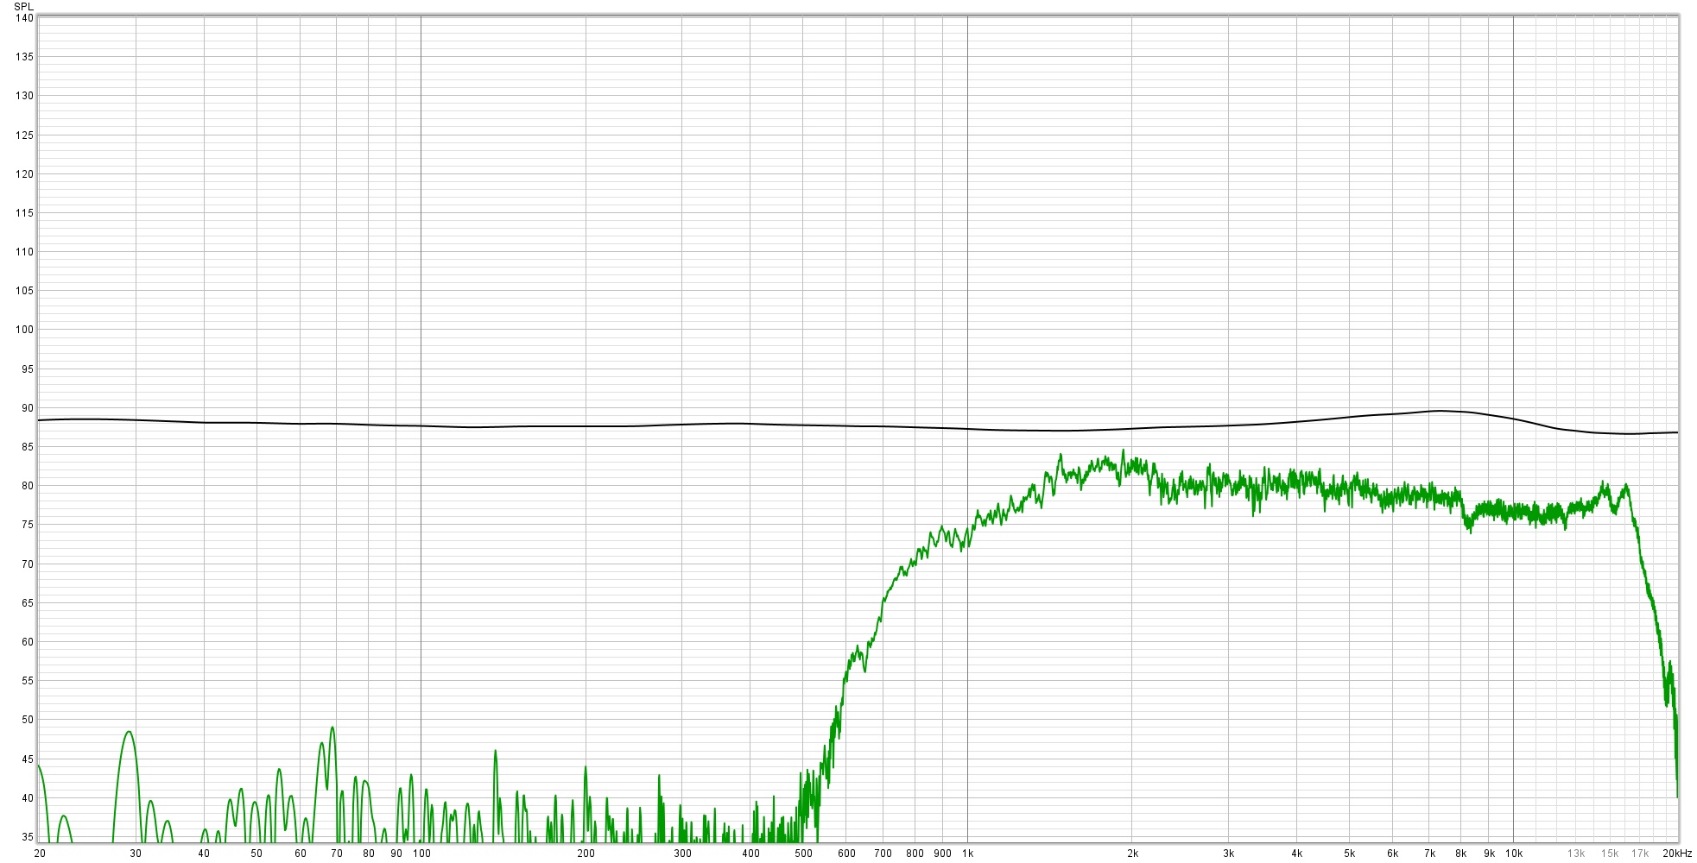This screenshot has width=1697, height=863.
Task: Click the green trace spike near 70 Hz
Action: [x=332, y=728]
